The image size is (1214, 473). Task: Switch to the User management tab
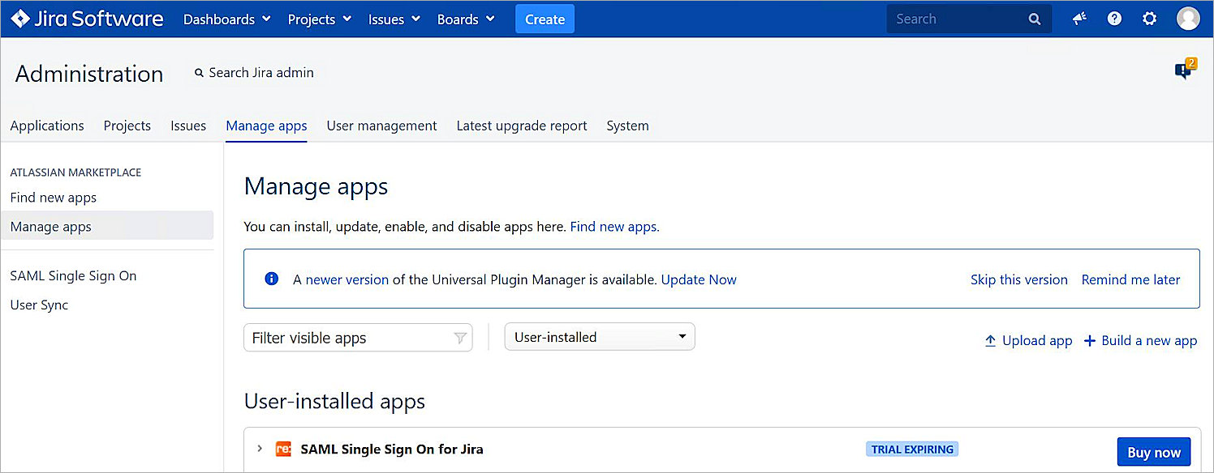point(381,126)
